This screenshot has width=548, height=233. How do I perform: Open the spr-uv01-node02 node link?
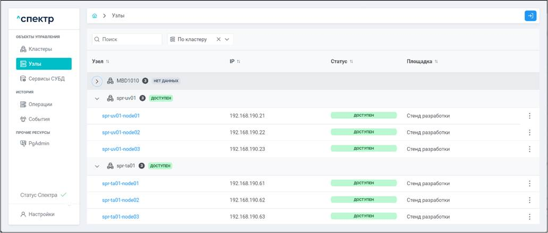coord(121,132)
